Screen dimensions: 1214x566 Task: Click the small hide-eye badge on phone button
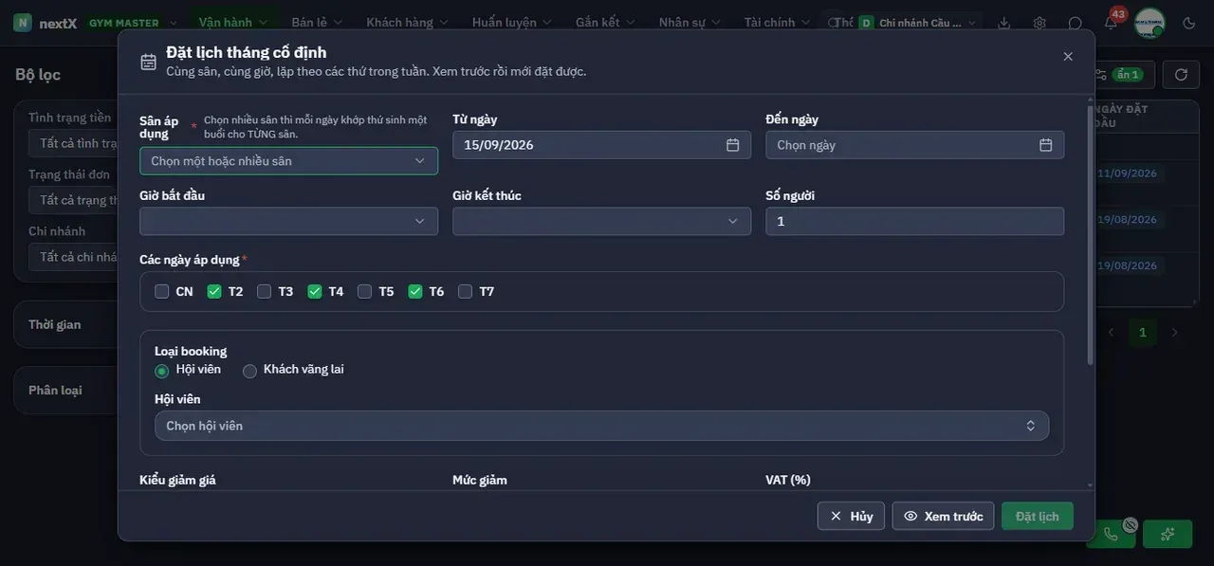click(x=1131, y=524)
